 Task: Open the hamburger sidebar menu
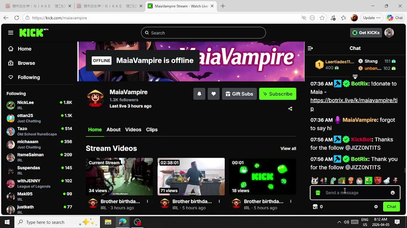coord(11,33)
